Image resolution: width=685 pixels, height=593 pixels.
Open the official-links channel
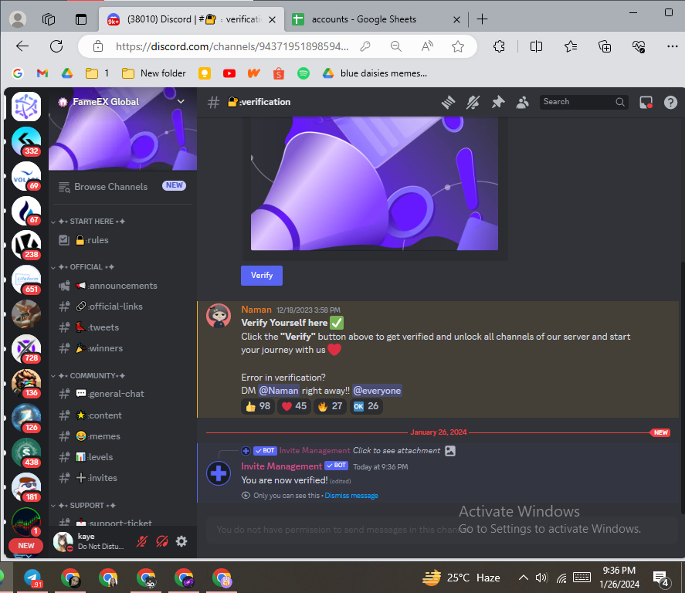tap(122, 307)
